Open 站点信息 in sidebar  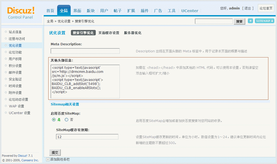point(15,32)
